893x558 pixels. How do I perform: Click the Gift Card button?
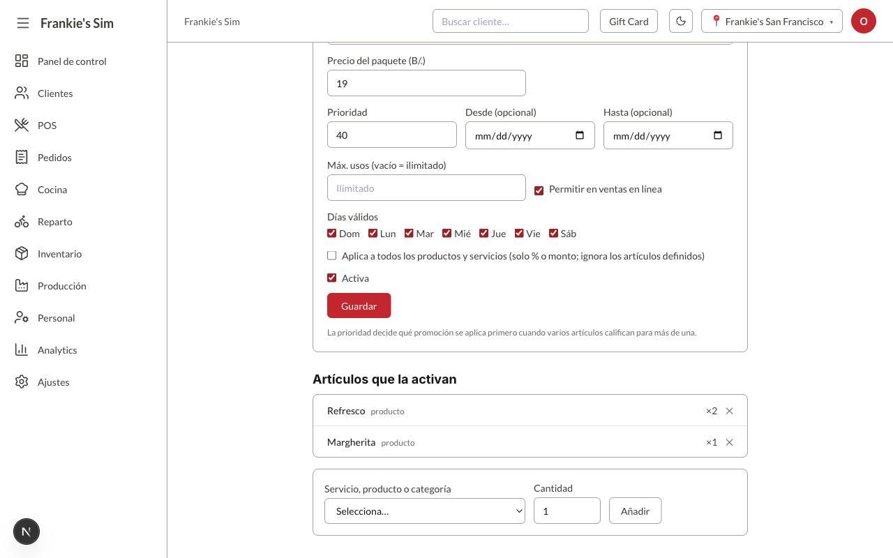click(629, 22)
